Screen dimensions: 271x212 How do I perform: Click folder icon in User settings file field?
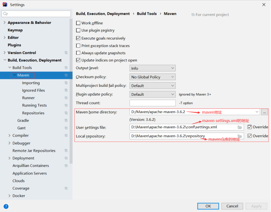[x=240, y=127]
